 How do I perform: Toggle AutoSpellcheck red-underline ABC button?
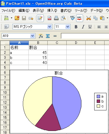click(x=79, y=18)
